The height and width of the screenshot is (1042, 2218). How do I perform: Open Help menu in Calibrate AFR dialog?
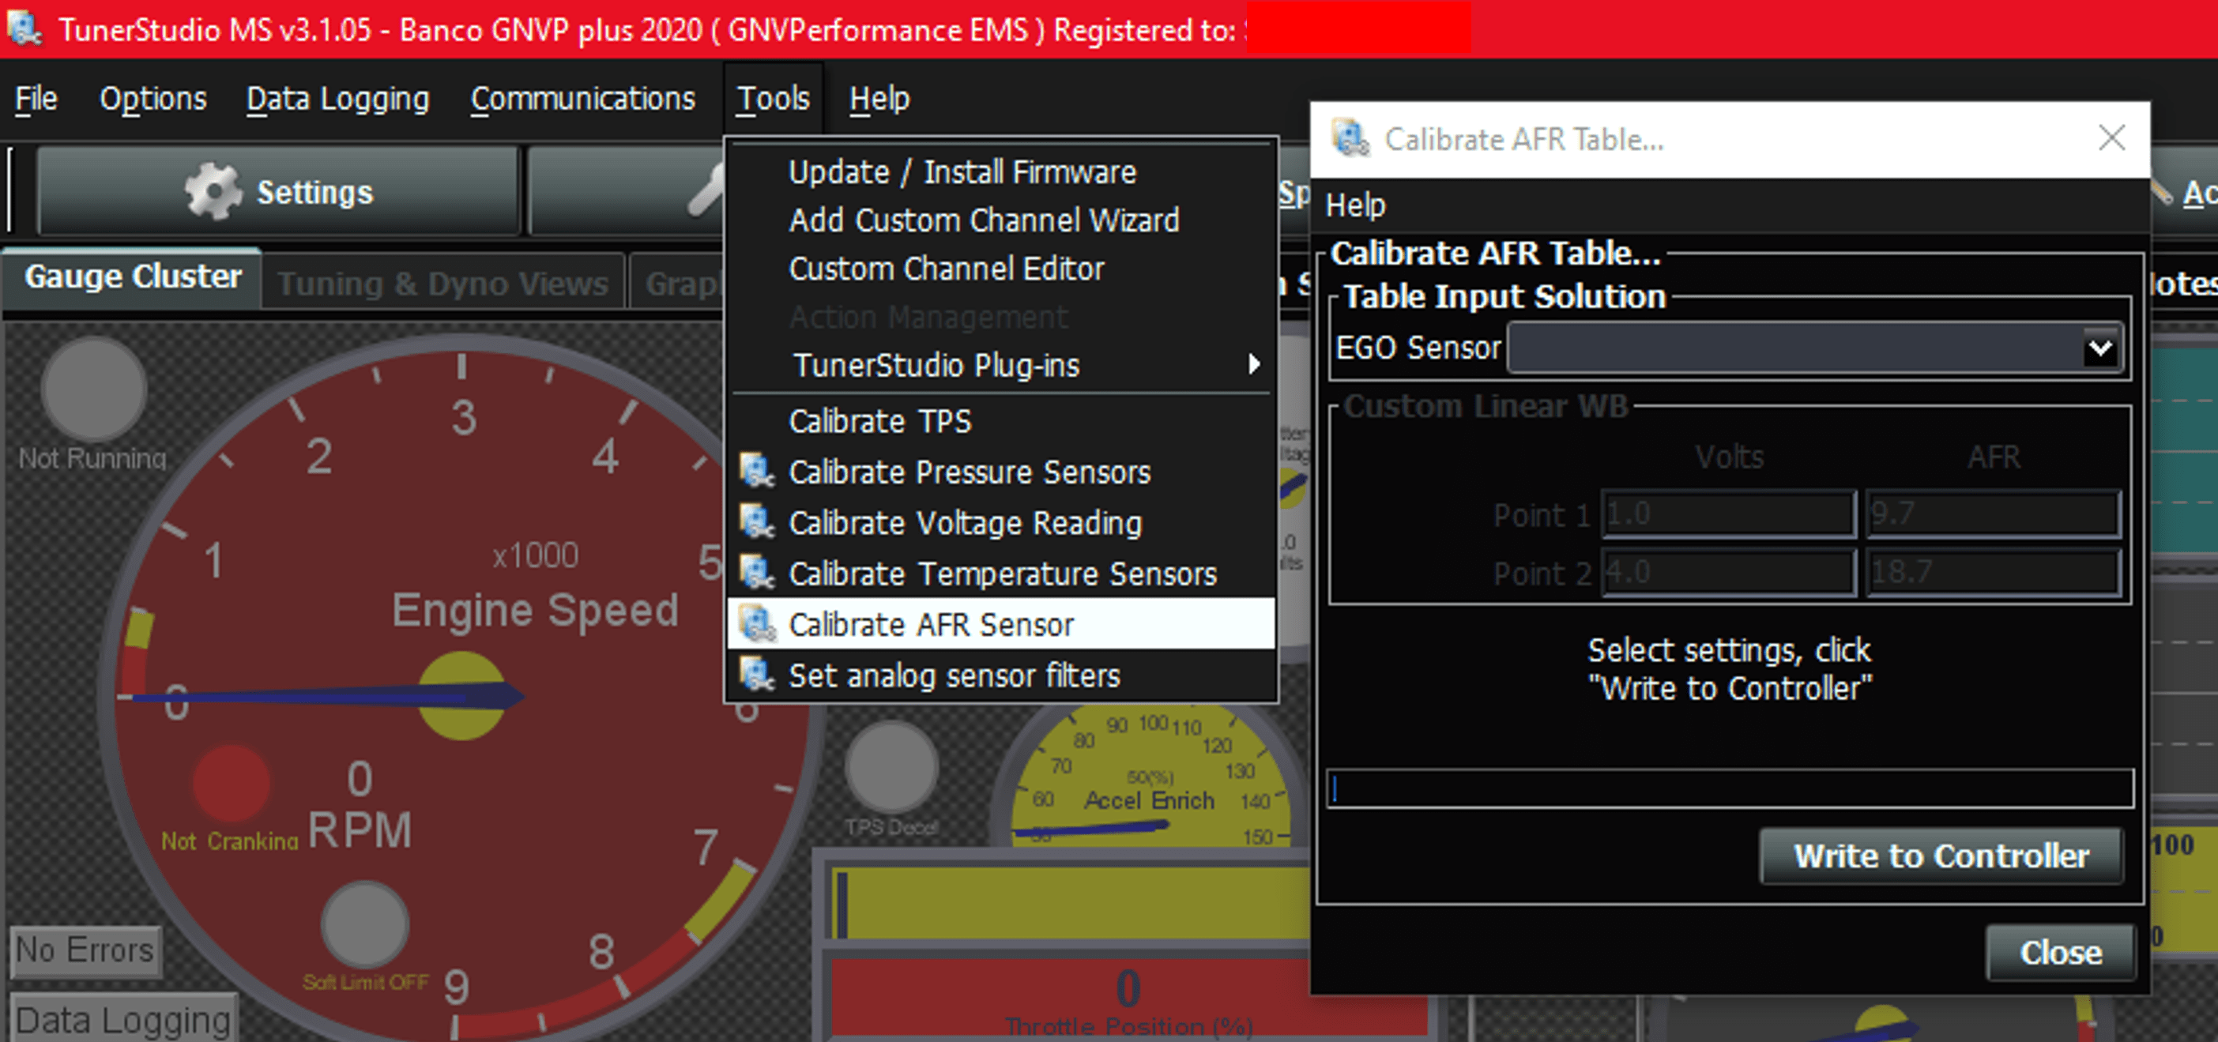tap(1355, 205)
